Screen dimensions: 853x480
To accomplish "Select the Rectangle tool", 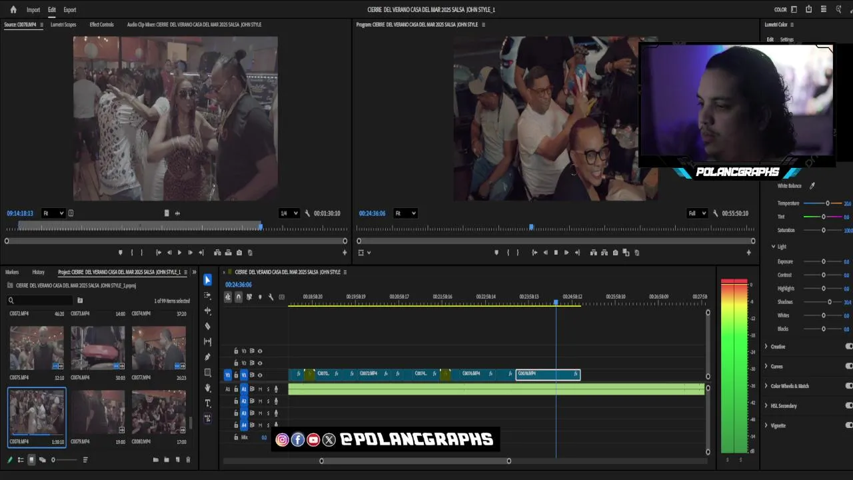I will coord(207,372).
